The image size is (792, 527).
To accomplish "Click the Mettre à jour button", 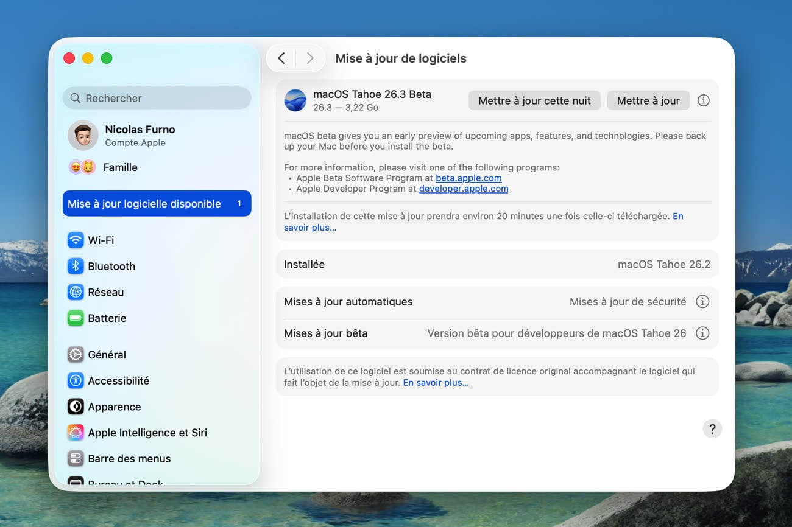I will pos(648,101).
